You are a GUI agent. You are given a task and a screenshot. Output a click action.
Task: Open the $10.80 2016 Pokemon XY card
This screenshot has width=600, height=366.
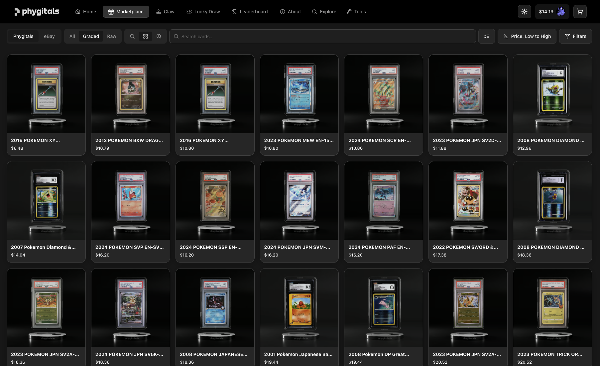coord(215,105)
